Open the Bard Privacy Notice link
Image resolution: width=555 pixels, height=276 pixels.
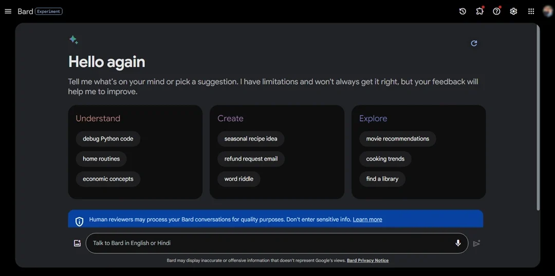coord(368,261)
